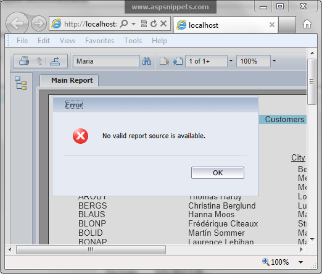The width and height of the screenshot is (322, 274).
Task: Click the red error X icon in dialog
Action: 80,136
